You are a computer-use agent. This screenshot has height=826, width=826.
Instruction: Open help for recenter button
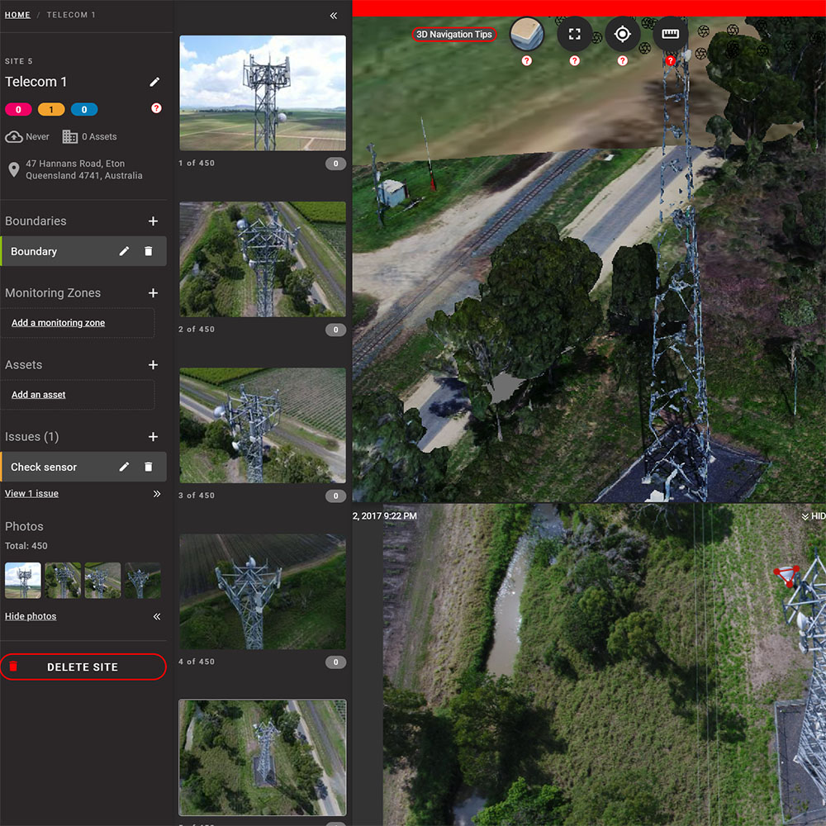click(x=623, y=61)
